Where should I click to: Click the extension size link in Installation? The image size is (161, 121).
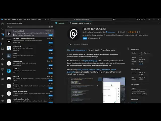[141, 64]
